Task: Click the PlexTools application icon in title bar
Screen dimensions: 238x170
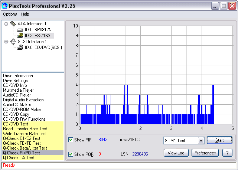Action: (x=5, y=6)
